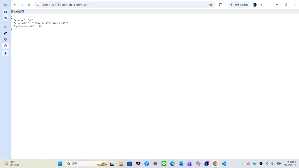Select the highlighted active globe tab
This screenshot has height=168, width=299.
[6, 46]
